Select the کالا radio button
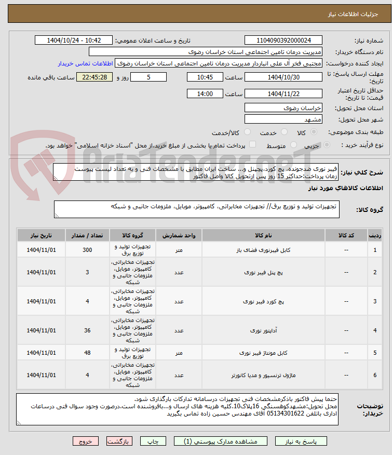 pos(314,132)
